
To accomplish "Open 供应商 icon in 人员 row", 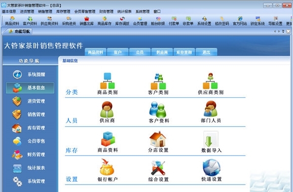I will pyautogui.click(x=107, y=112).
